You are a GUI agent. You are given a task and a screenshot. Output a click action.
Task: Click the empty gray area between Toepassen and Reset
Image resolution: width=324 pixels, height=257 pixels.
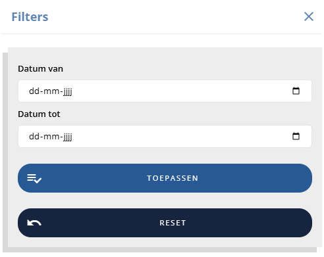click(x=165, y=200)
